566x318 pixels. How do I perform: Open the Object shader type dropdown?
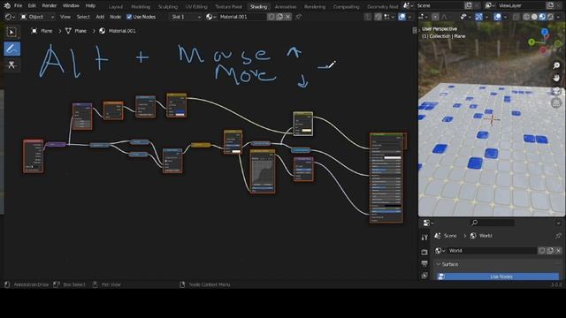[x=37, y=17]
